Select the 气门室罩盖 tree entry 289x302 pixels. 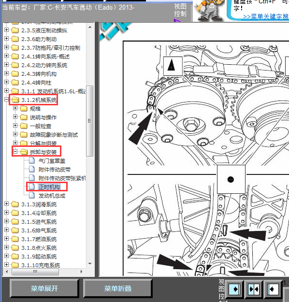coord(52,161)
